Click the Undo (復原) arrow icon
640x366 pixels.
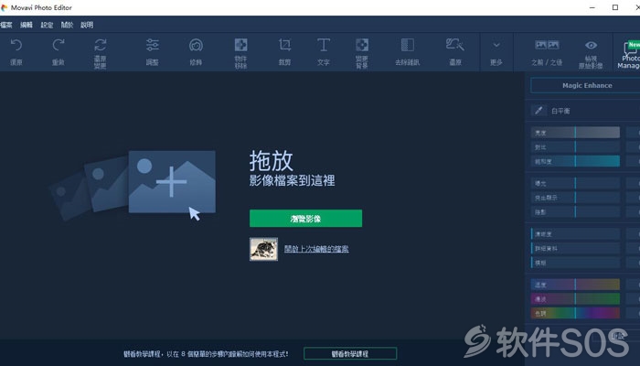[16, 45]
